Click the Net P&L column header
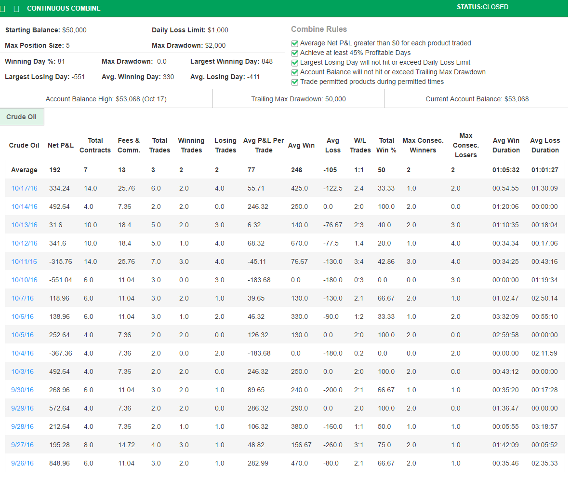This screenshot has width=570, height=480. (61, 145)
